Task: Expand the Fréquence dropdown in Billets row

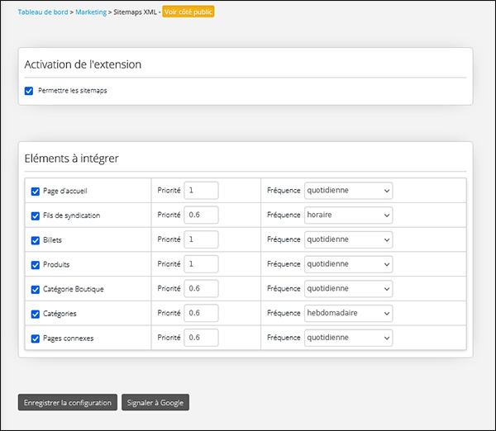Action: click(x=348, y=239)
